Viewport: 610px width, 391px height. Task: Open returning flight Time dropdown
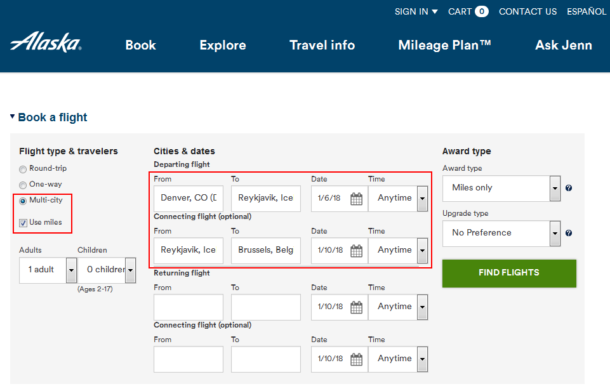398,307
